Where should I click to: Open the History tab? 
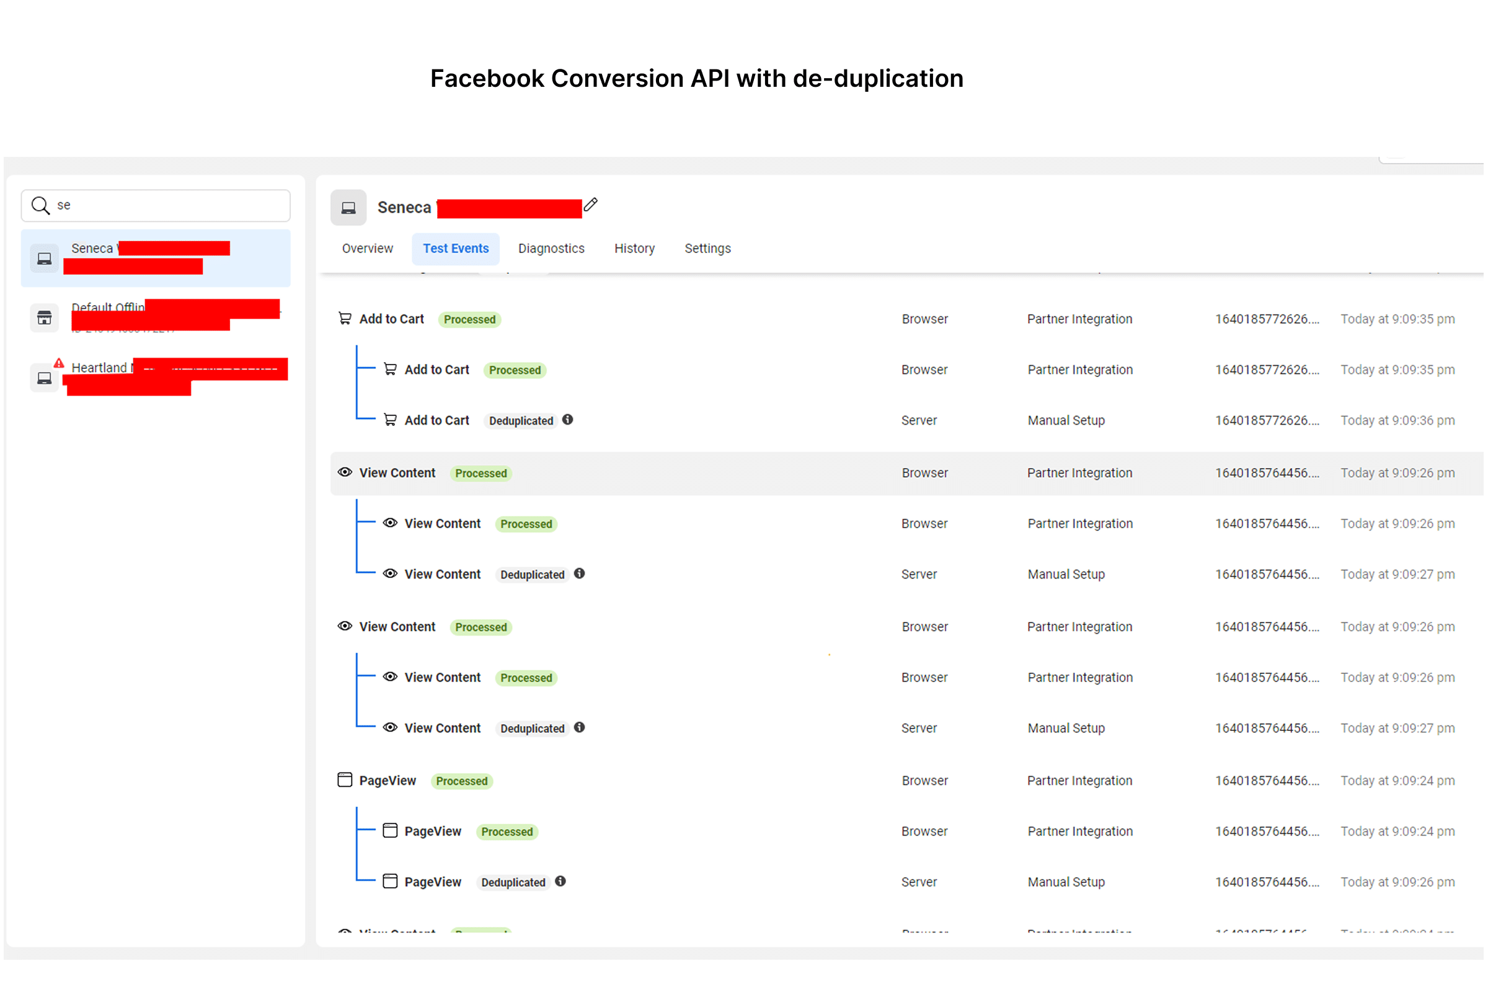[634, 249]
